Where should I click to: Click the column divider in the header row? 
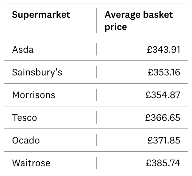(96, 21)
